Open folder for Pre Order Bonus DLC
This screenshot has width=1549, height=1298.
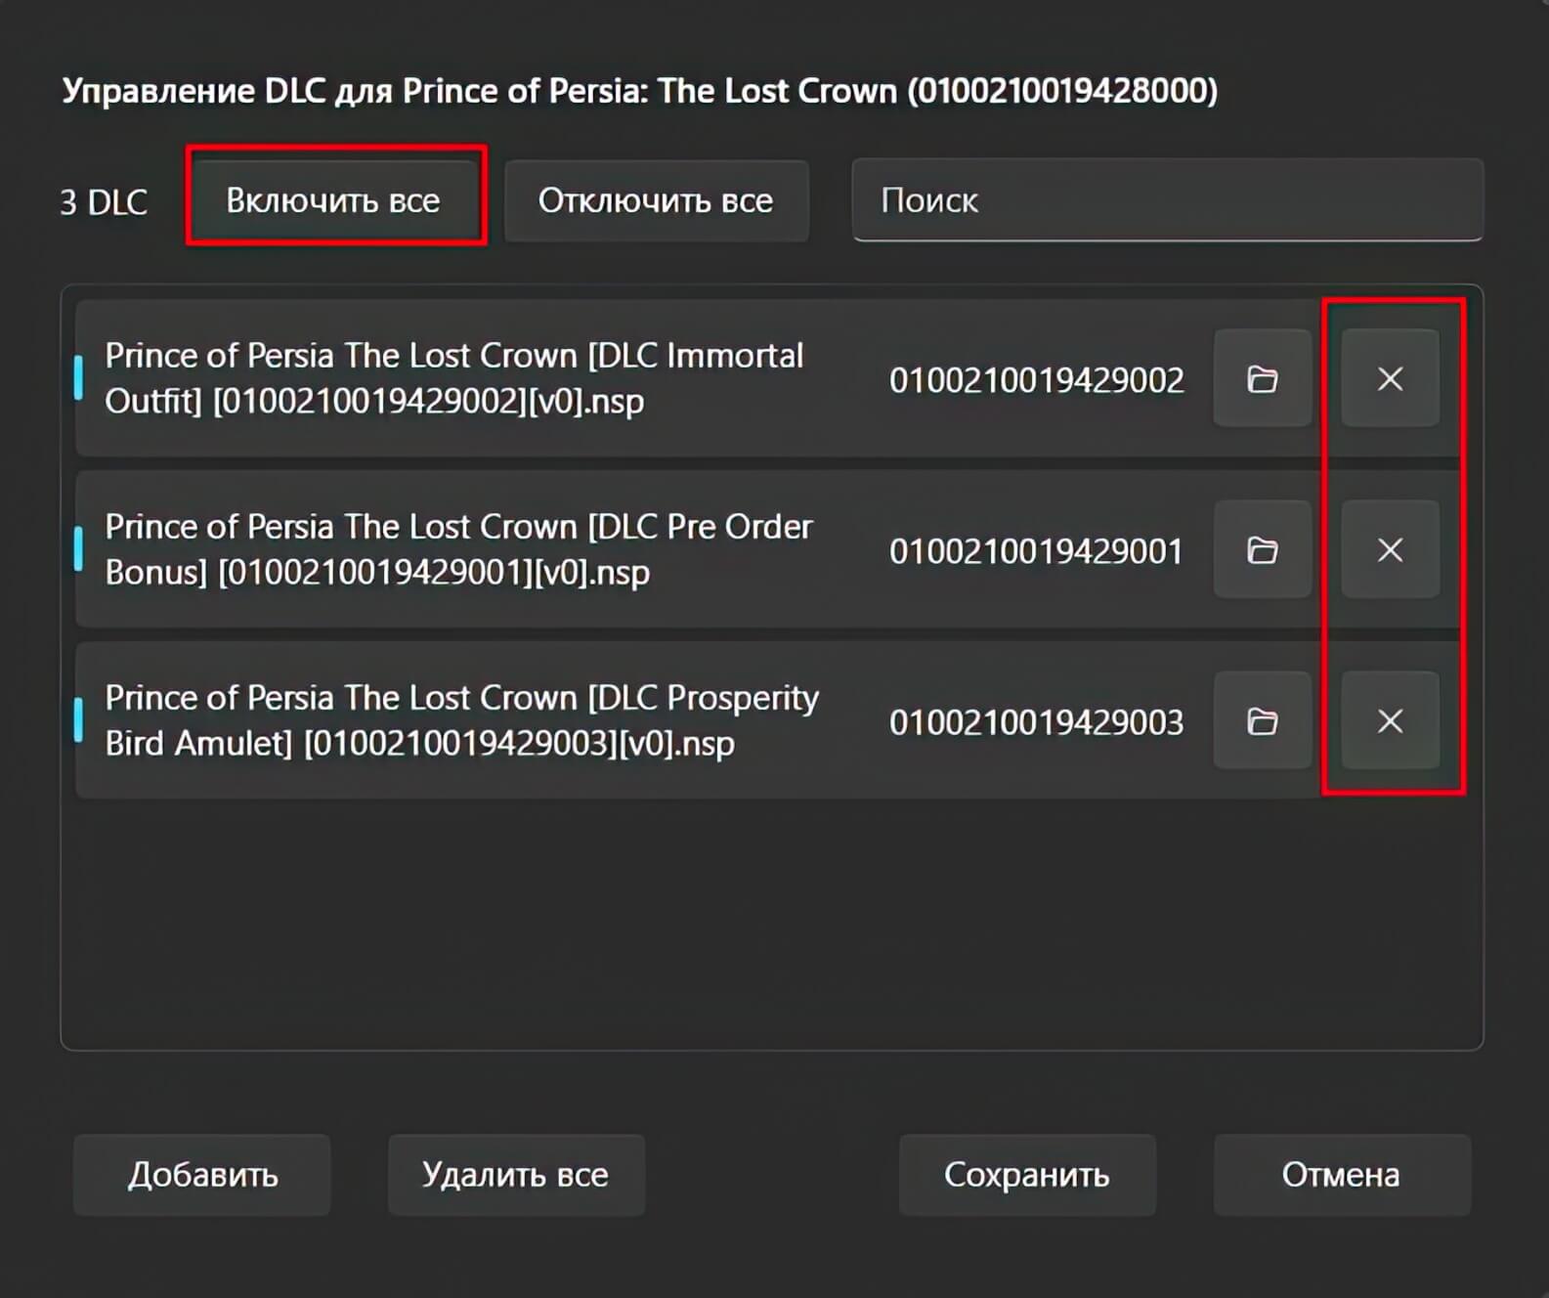click(x=1262, y=549)
